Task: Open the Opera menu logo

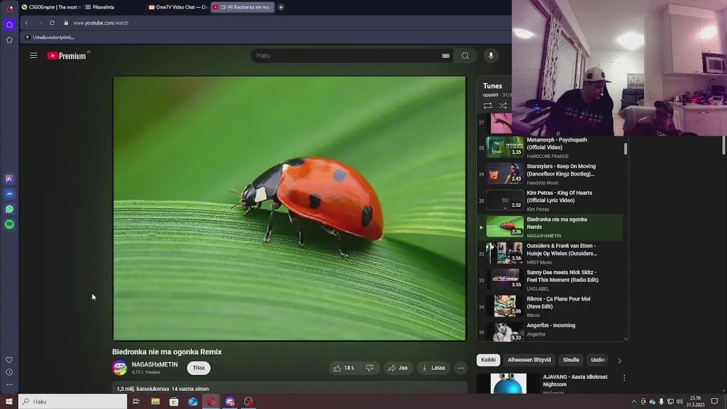Action: click(x=10, y=8)
